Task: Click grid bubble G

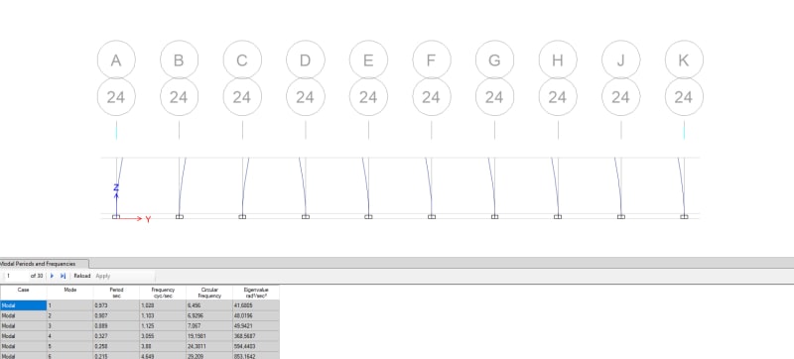Action: click(494, 60)
